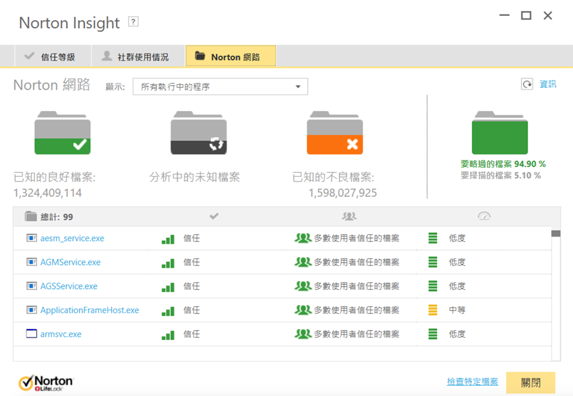This screenshot has height=396, width=573.
Task: Click the community users icon for armsvc.exe
Action: click(303, 334)
